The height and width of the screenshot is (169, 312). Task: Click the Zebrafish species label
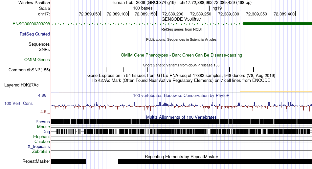pos(41,152)
